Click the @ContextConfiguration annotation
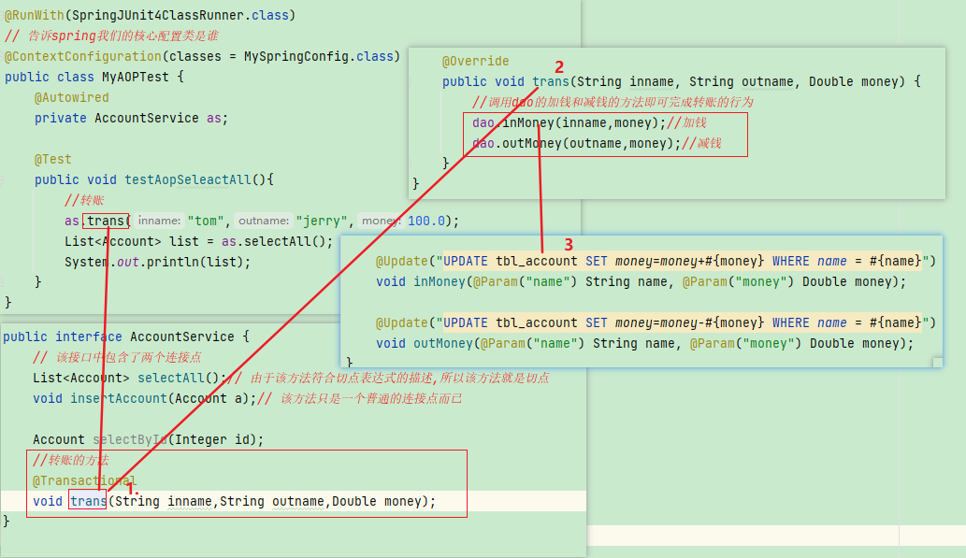966x558 pixels. [82, 57]
